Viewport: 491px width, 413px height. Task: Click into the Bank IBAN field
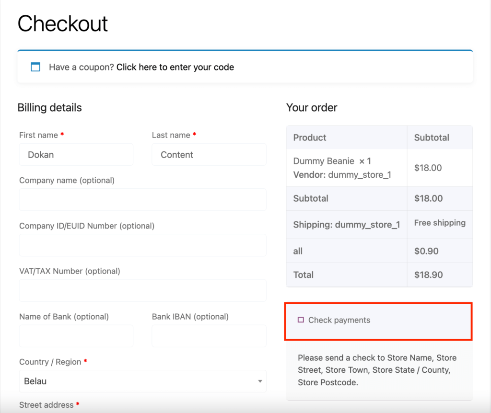click(x=209, y=336)
